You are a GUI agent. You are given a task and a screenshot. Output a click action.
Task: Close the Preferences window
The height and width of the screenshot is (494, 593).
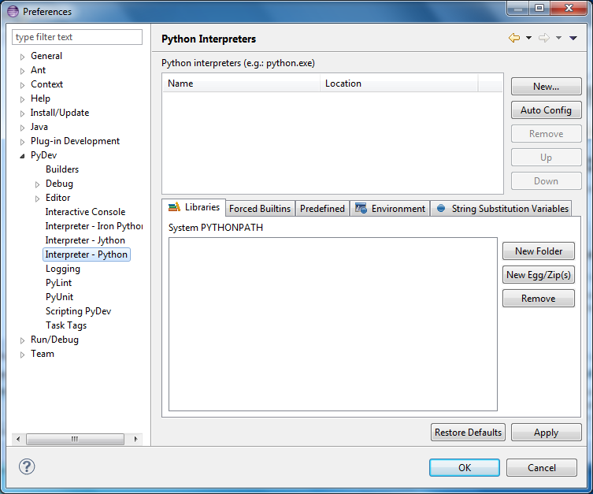click(569, 8)
